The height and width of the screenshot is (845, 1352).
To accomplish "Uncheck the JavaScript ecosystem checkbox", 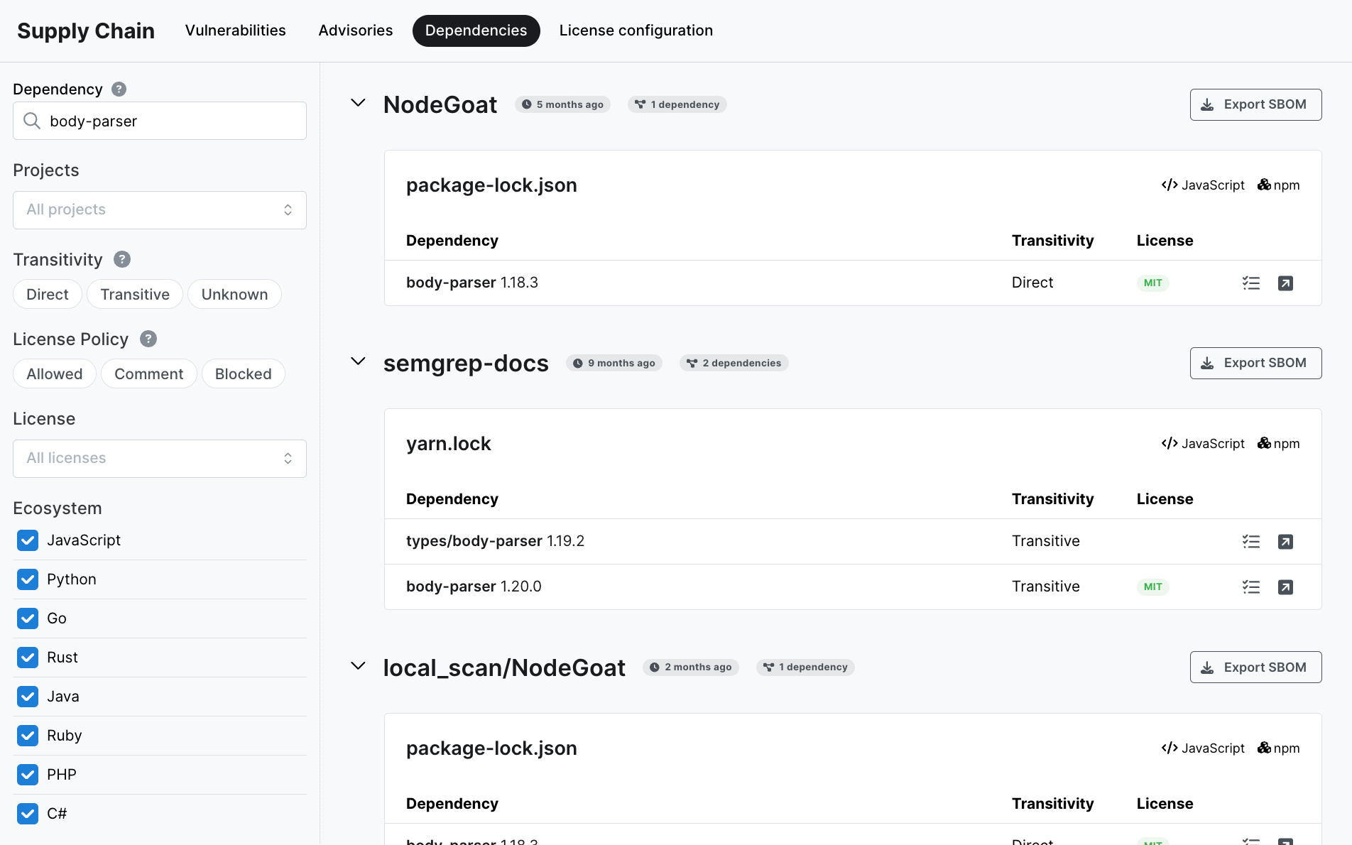I will pos(28,540).
